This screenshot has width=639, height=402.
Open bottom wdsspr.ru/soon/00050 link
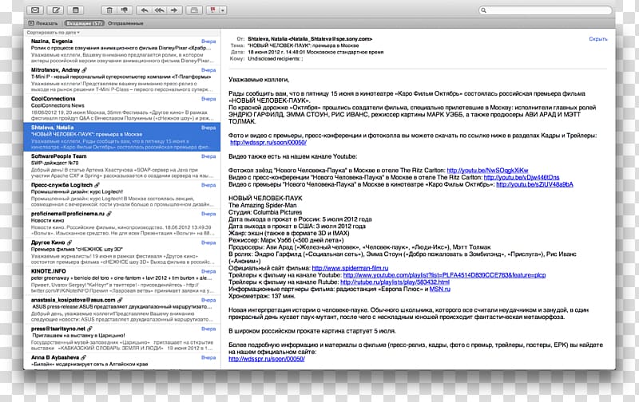[267, 359]
